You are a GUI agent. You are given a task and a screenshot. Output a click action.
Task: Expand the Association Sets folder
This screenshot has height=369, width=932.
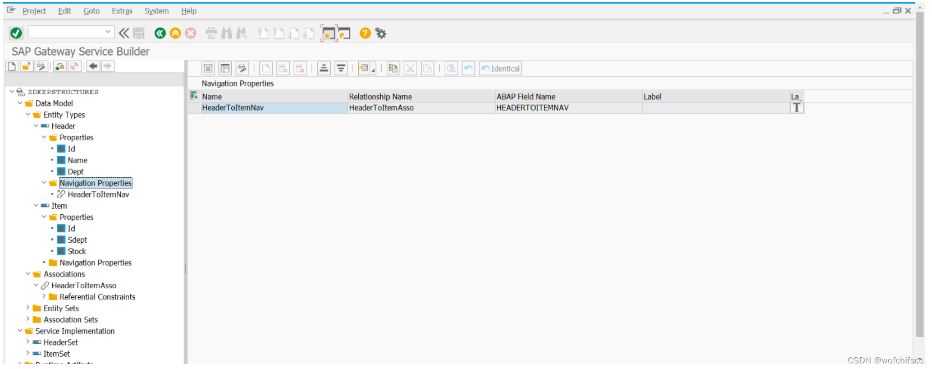click(28, 319)
